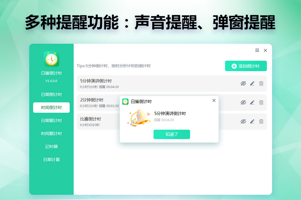Viewport: 301px width, 200px height.
Task: Select 时间倒计时 sidebar tab
Action: point(51,108)
